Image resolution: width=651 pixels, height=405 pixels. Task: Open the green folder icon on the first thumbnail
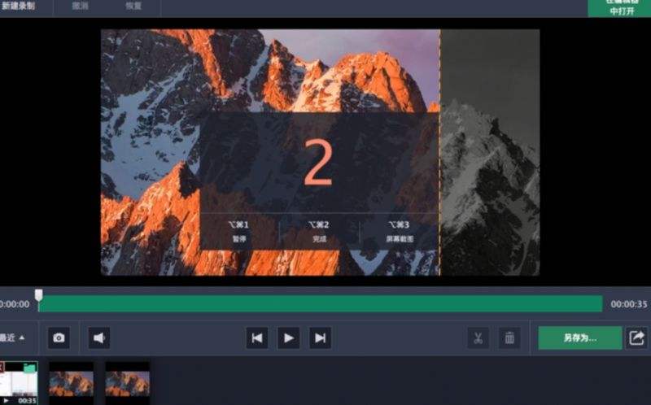[x=29, y=368]
